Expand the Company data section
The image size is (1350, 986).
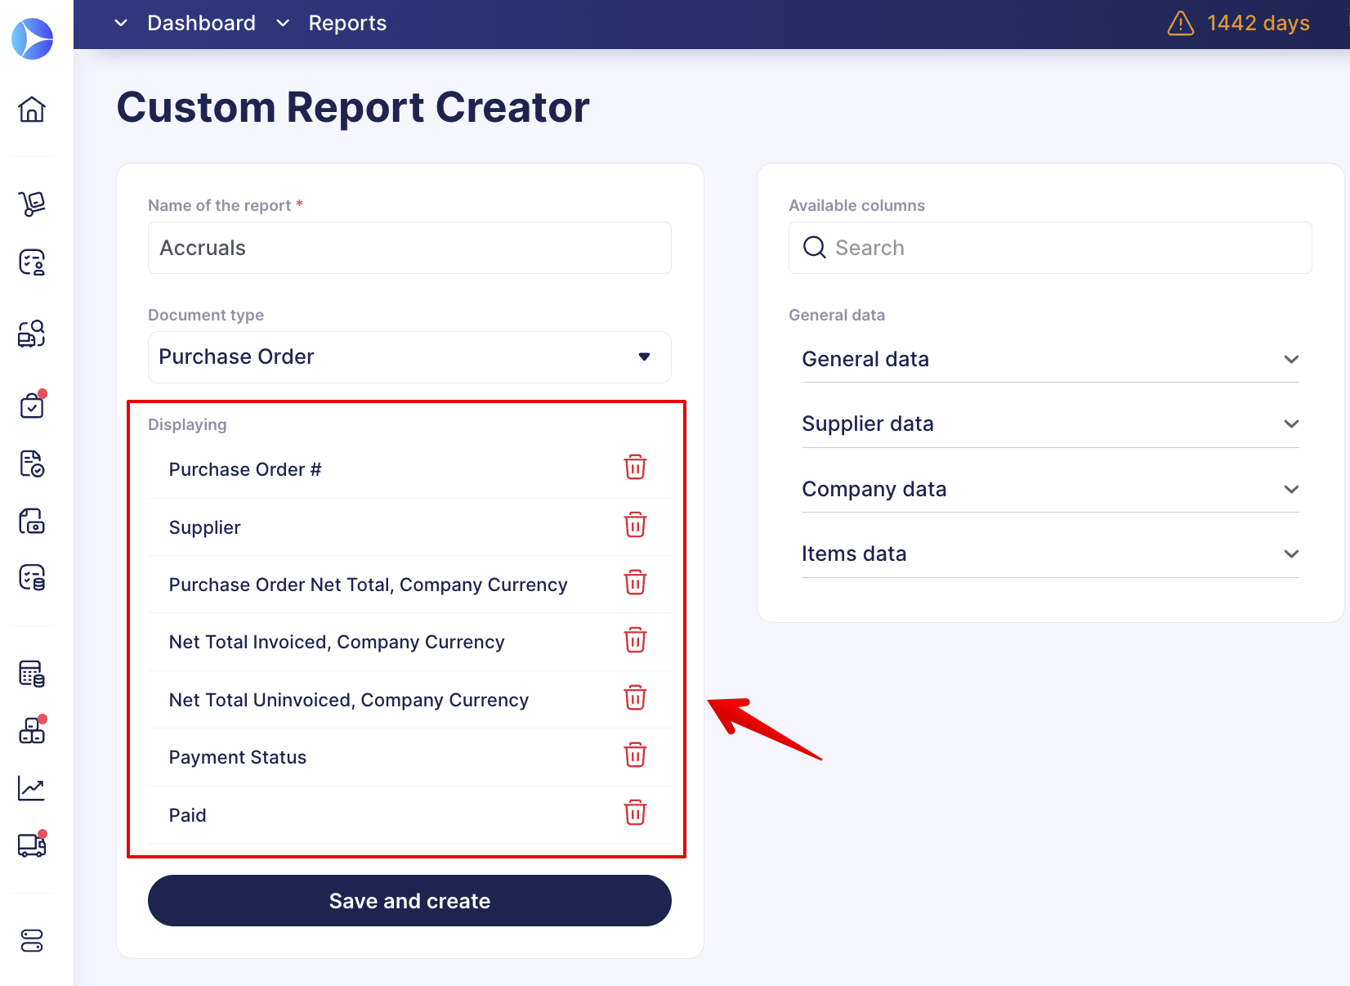click(x=1050, y=490)
